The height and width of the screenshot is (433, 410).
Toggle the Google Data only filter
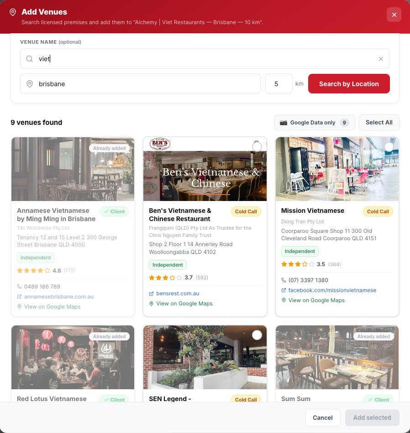tap(314, 123)
